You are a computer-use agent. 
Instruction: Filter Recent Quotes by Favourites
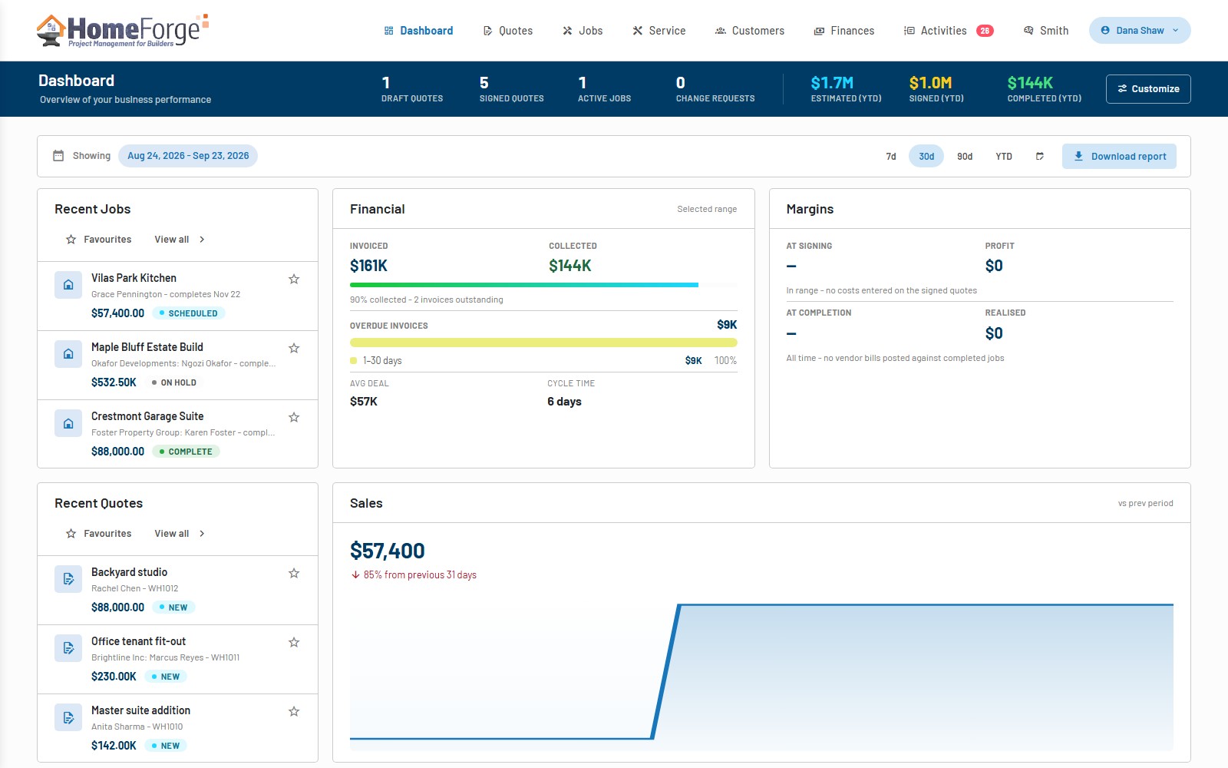click(99, 534)
